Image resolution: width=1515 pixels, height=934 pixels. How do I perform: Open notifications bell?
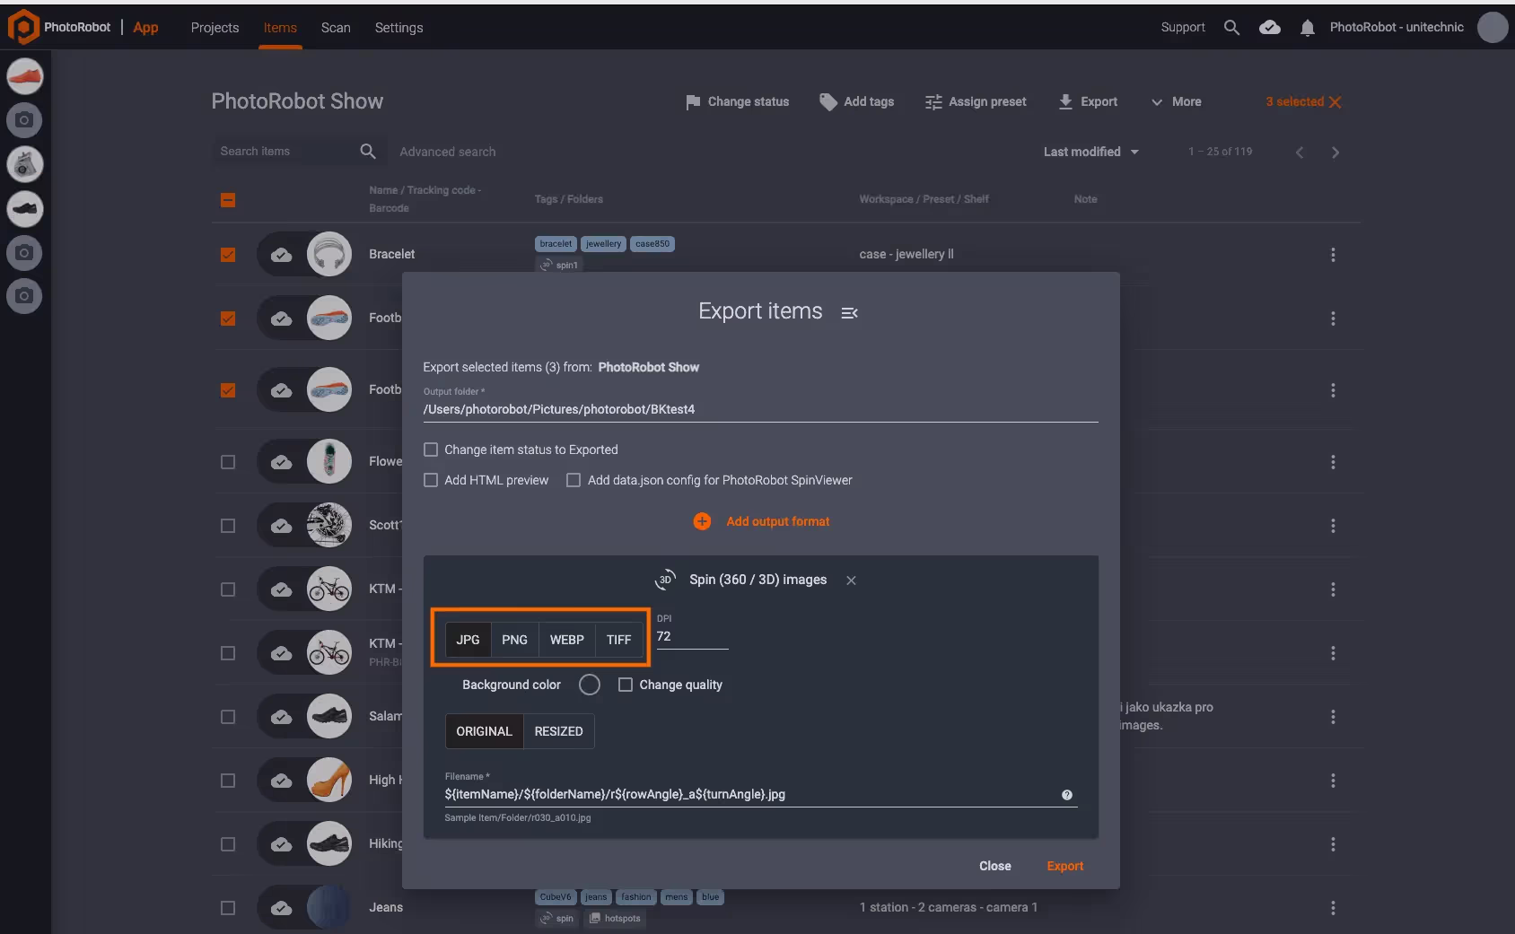1308,28
